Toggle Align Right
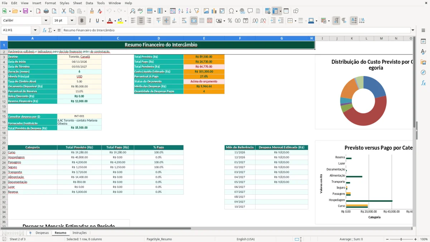 [149, 21]
